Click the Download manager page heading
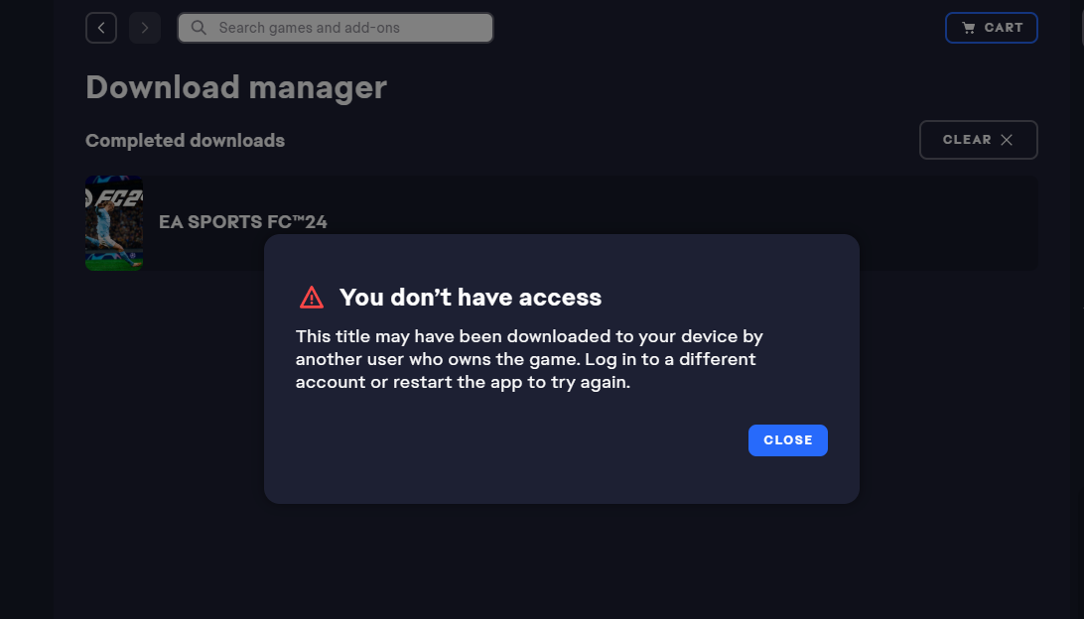Viewport: 1084px width, 619px height. tap(235, 87)
